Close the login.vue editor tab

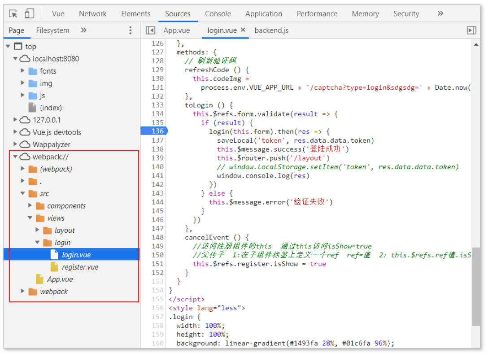tap(243, 30)
